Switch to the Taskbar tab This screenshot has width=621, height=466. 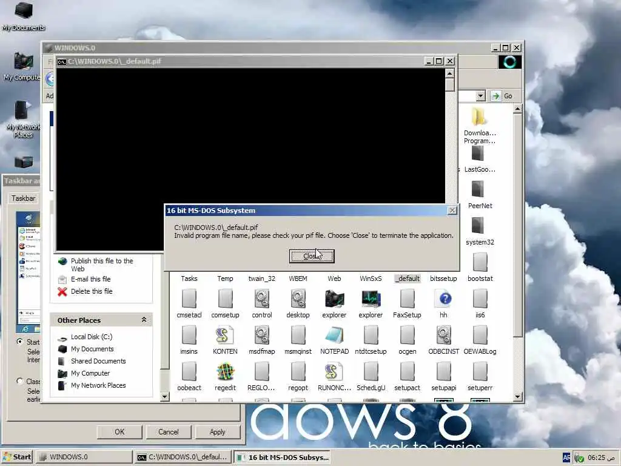[23, 198]
